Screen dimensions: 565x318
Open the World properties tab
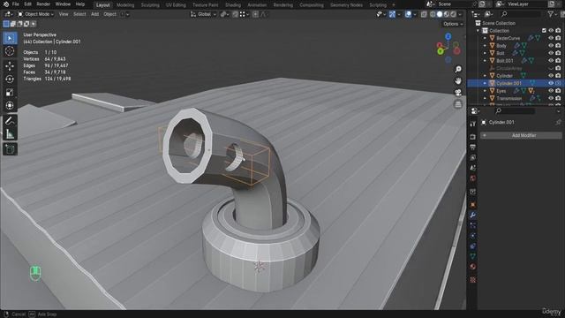tap(473, 178)
